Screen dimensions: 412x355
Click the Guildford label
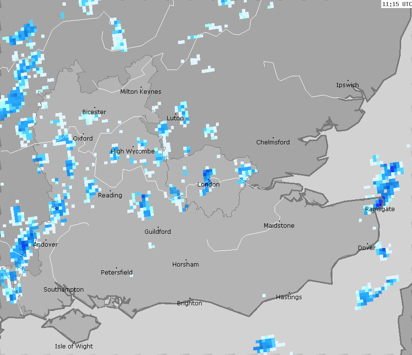[x=158, y=232]
